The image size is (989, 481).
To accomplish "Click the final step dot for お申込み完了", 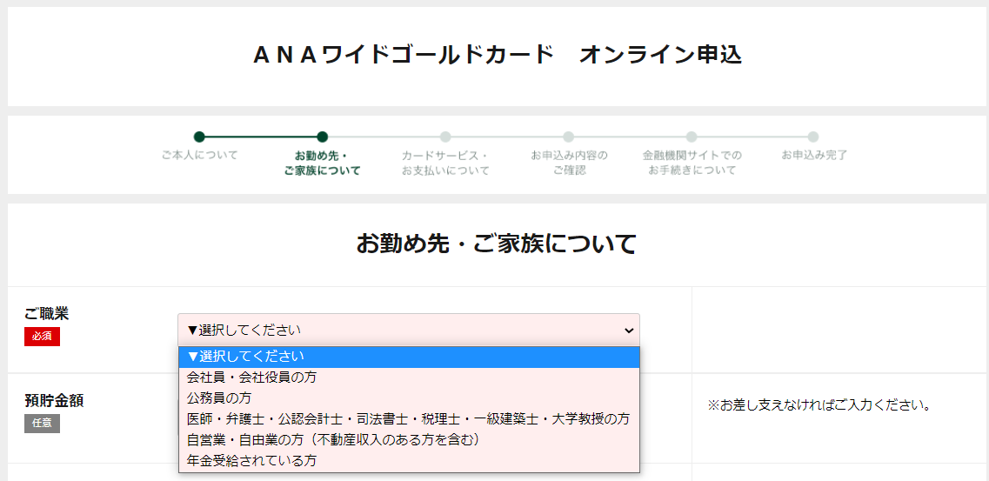I will pos(813,137).
